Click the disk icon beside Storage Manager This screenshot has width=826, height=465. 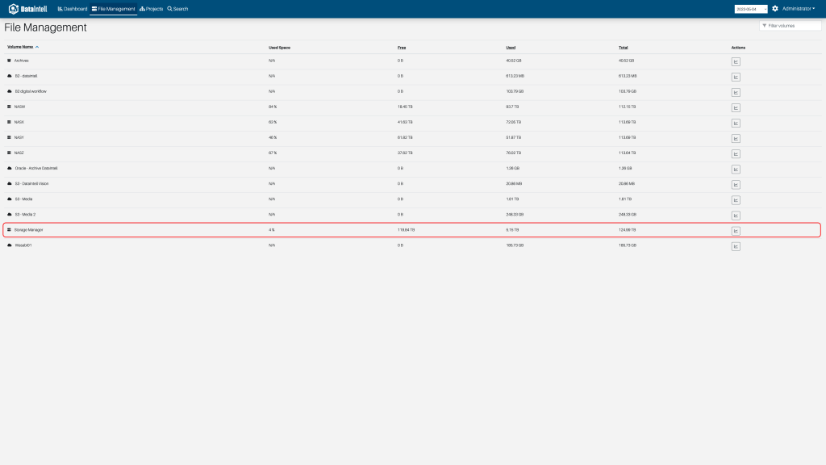coord(9,230)
